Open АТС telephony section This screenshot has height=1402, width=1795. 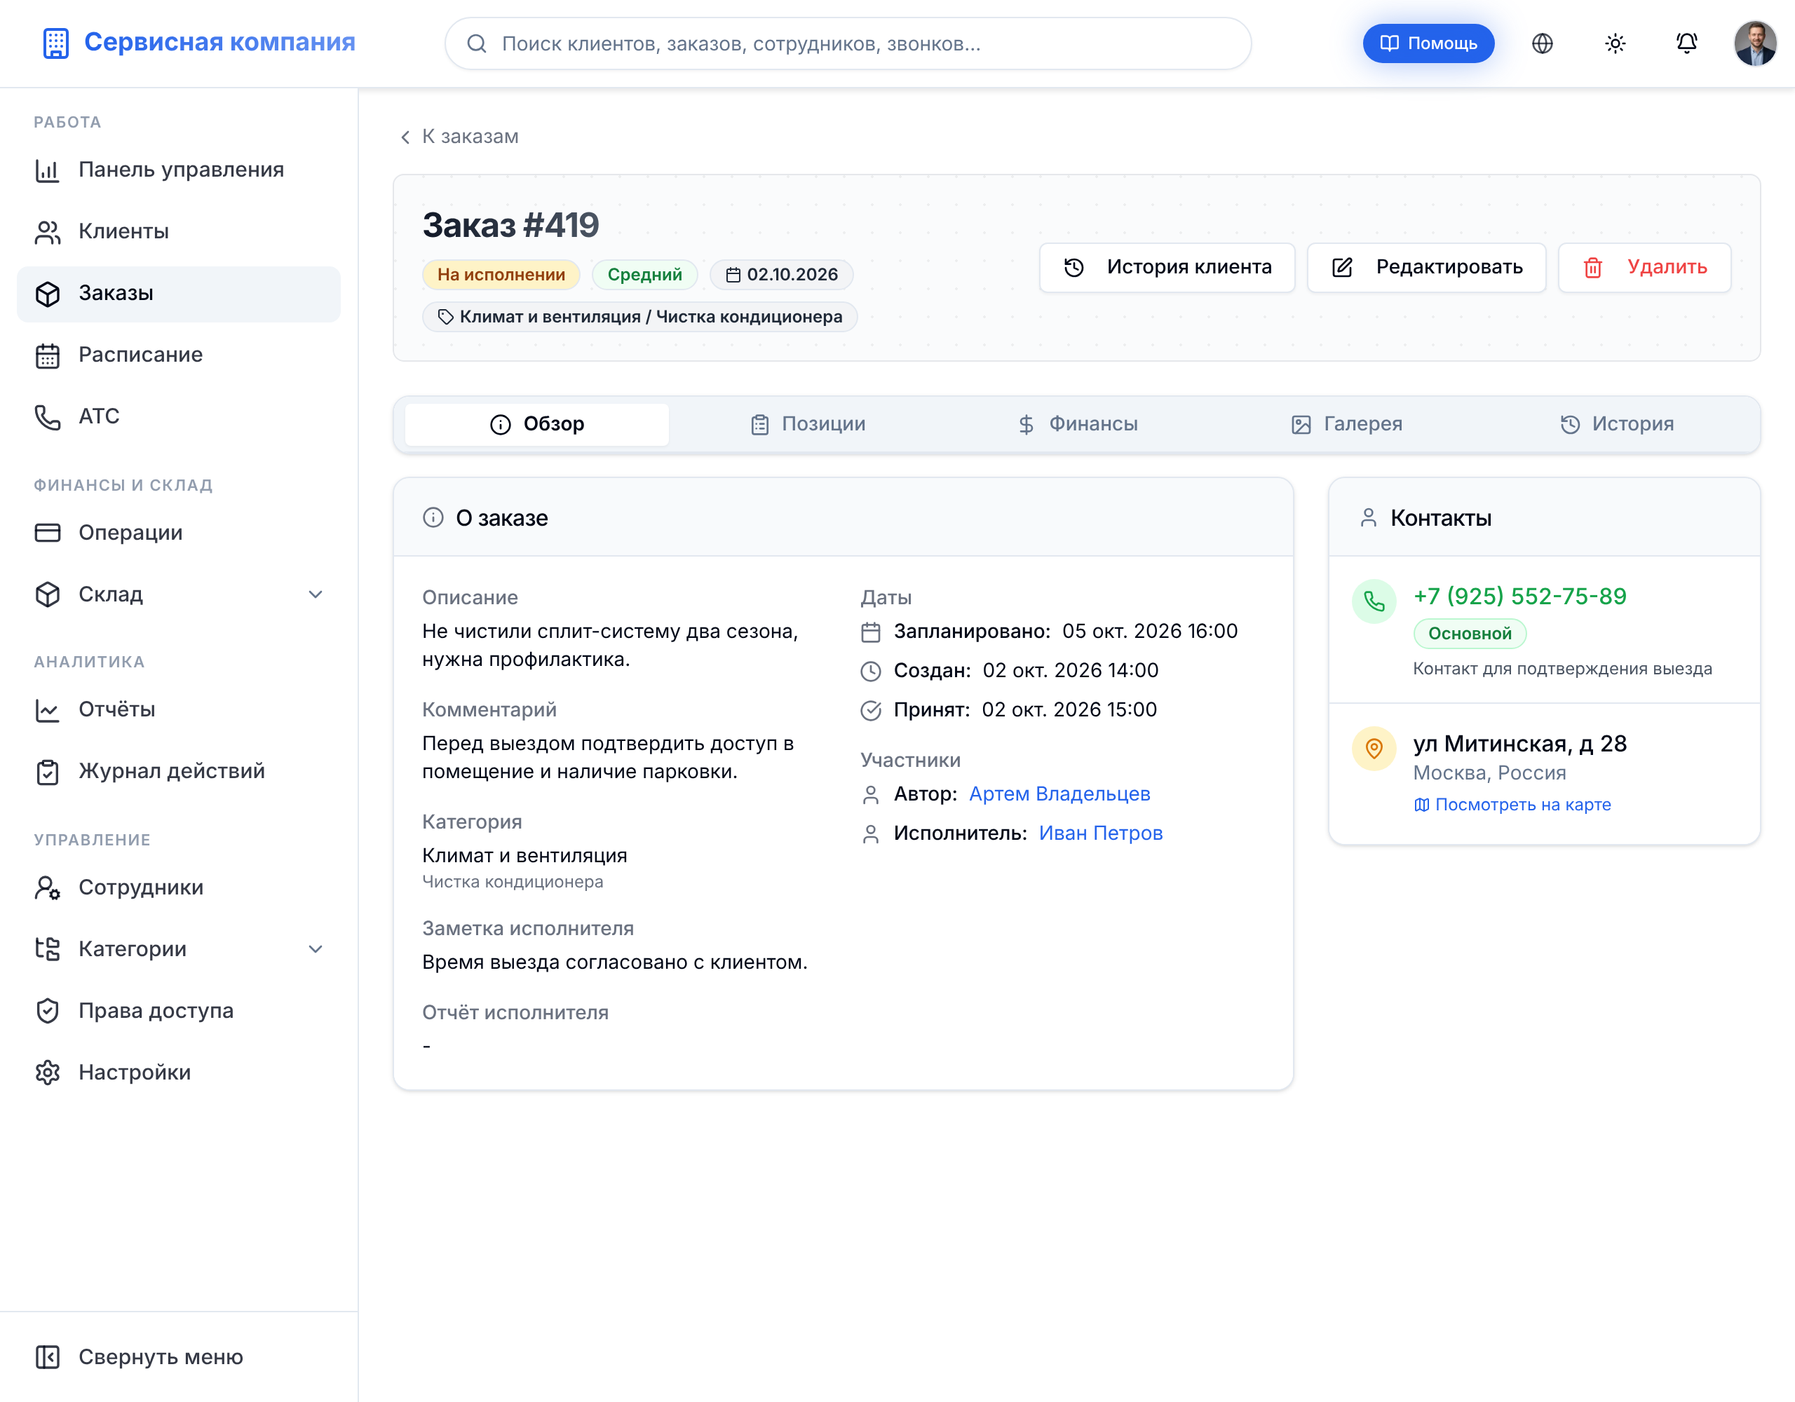pos(178,416)
